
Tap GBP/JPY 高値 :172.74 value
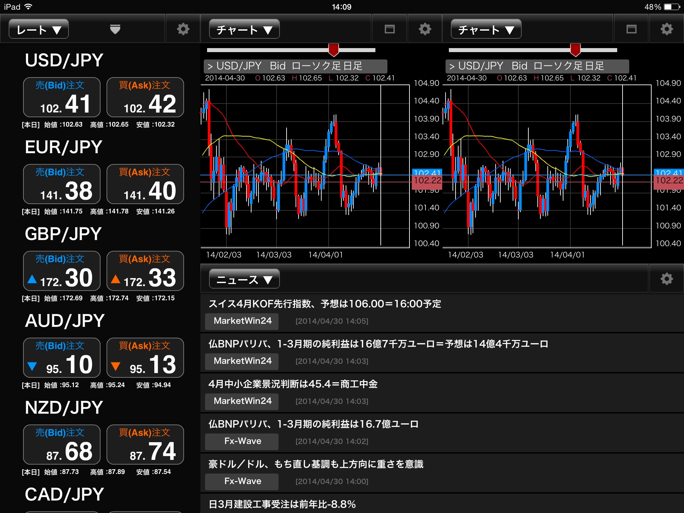coord(109,298)
